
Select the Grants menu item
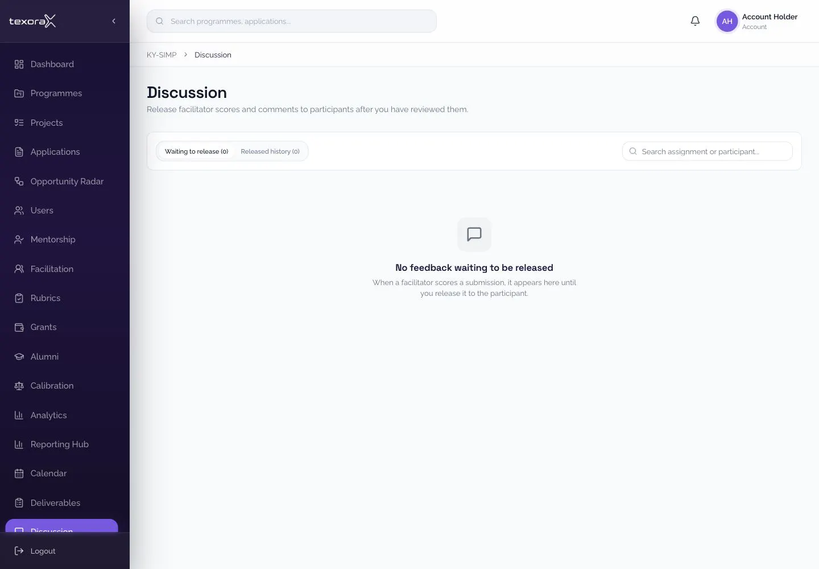61,327
